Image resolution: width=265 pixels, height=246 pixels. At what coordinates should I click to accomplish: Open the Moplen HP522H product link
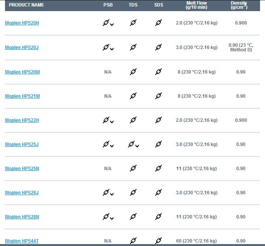22,120
